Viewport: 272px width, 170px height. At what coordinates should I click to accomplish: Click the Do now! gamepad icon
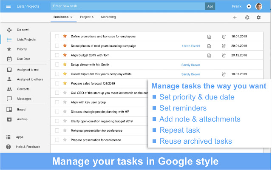coord(9,30)
